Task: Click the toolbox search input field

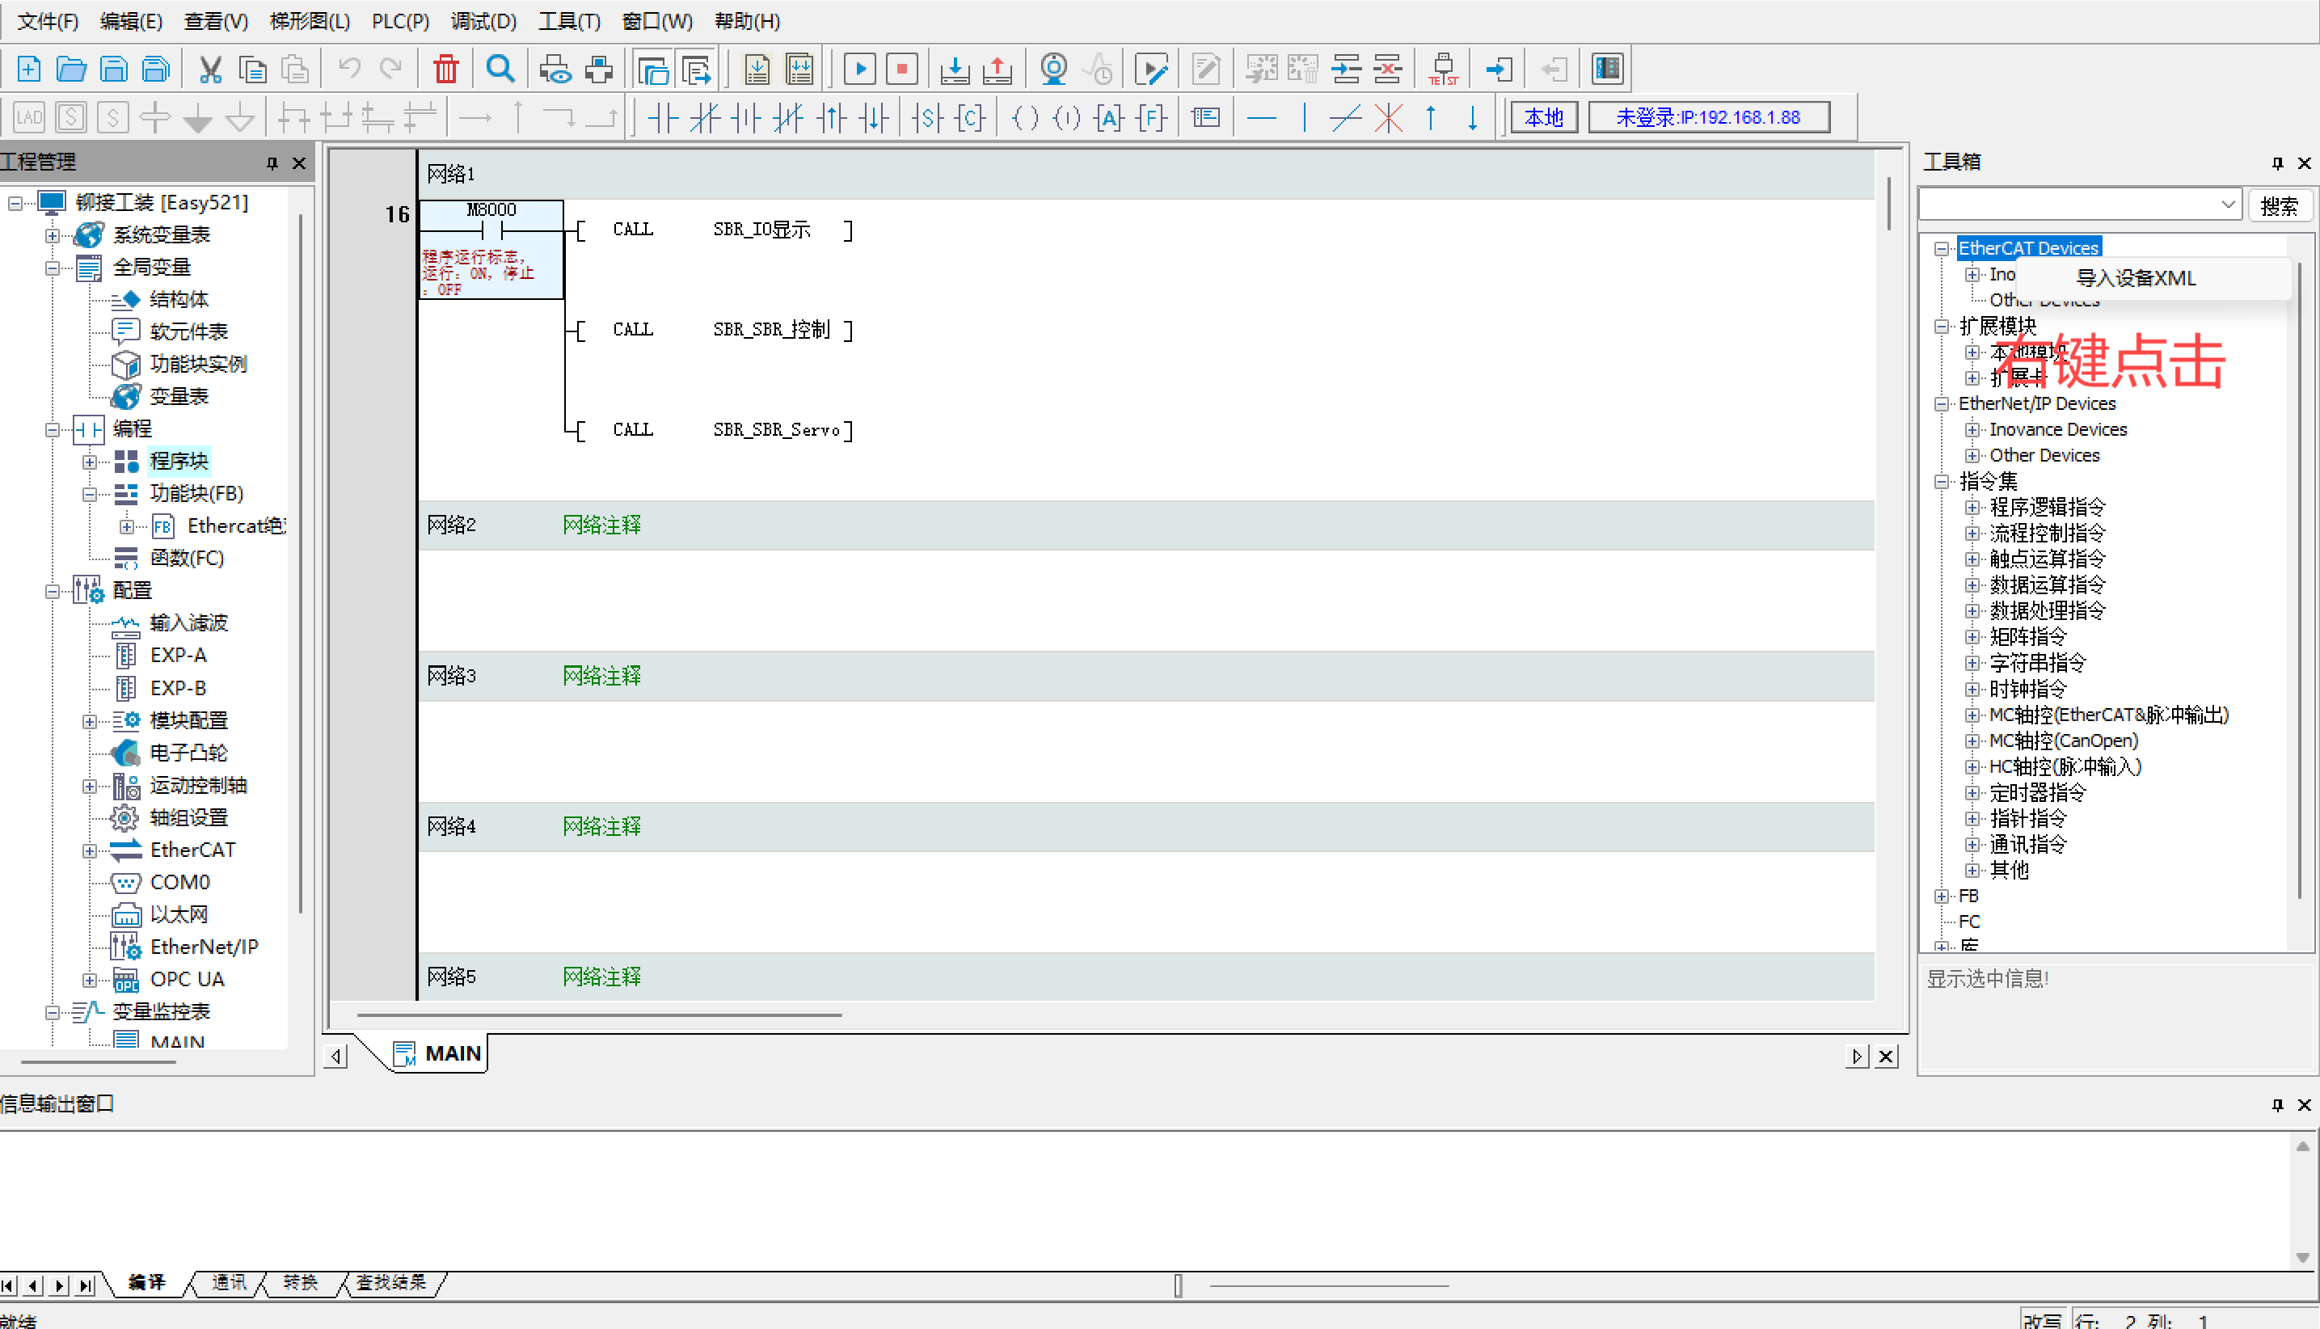Action: point(2067,205)
